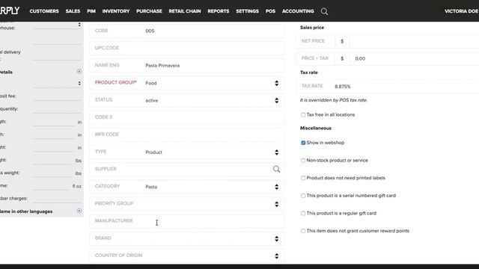479x269 pixels.
Task: Collapse the details section circle icon
Action: [79, 72]
